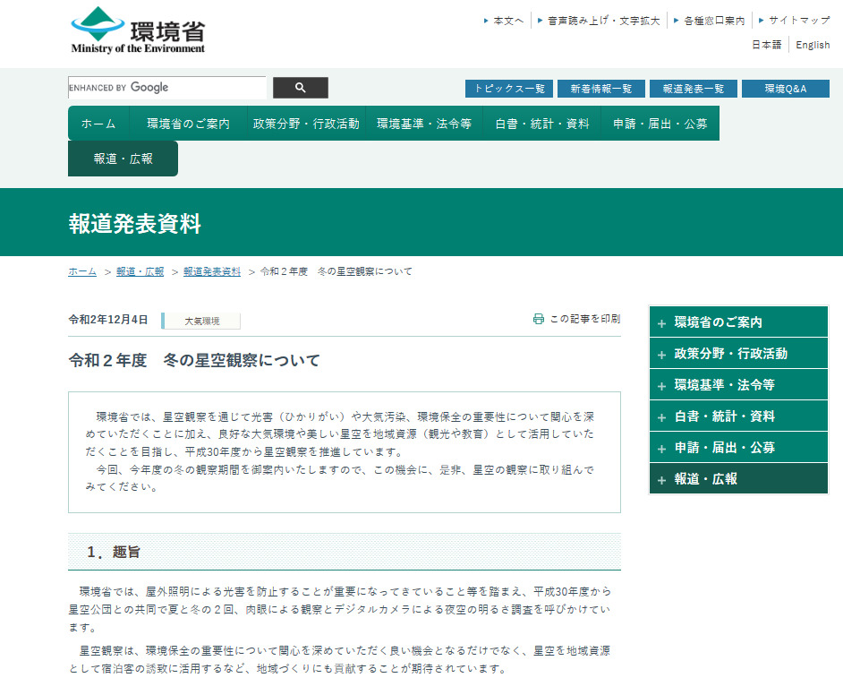Image resolution: width=843 pixels, height=695 pixels.
Task: Open the 報道発表一覧 button
Action: [x=693, y=89]
